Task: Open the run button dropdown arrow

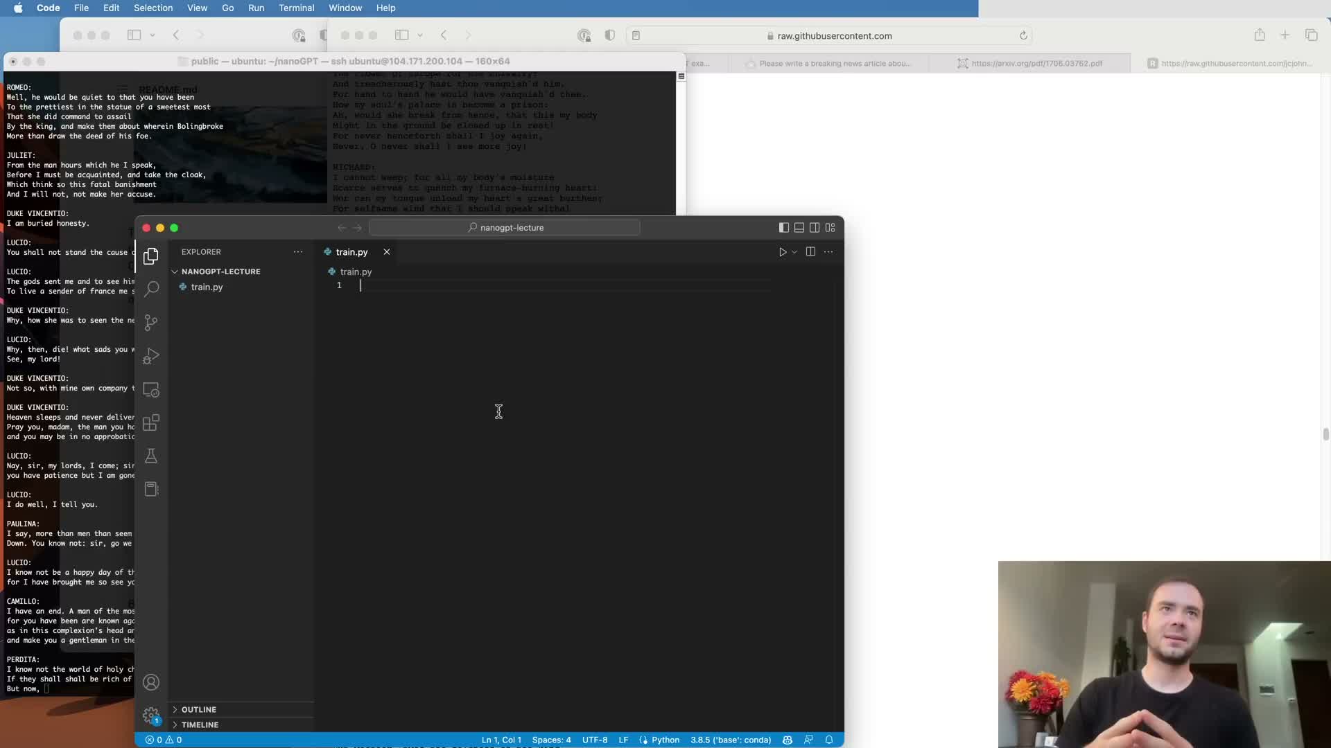Action: coord(794,252)
